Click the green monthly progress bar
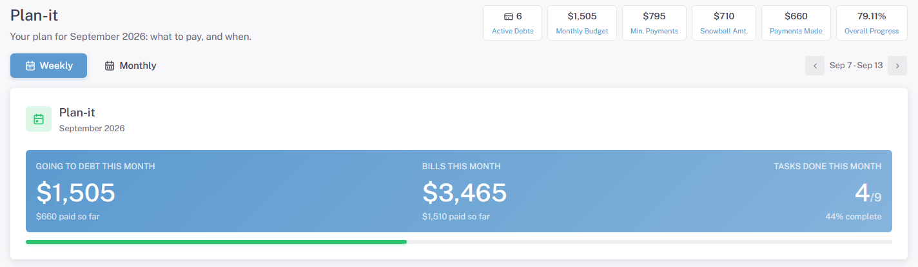 (x=216, y=242)
